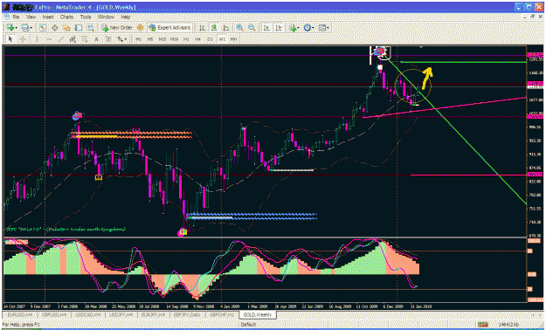The height and width of the screenshot is (330, 546).
Task: Open the Navigator panel icon
Action: coord(66,28)
